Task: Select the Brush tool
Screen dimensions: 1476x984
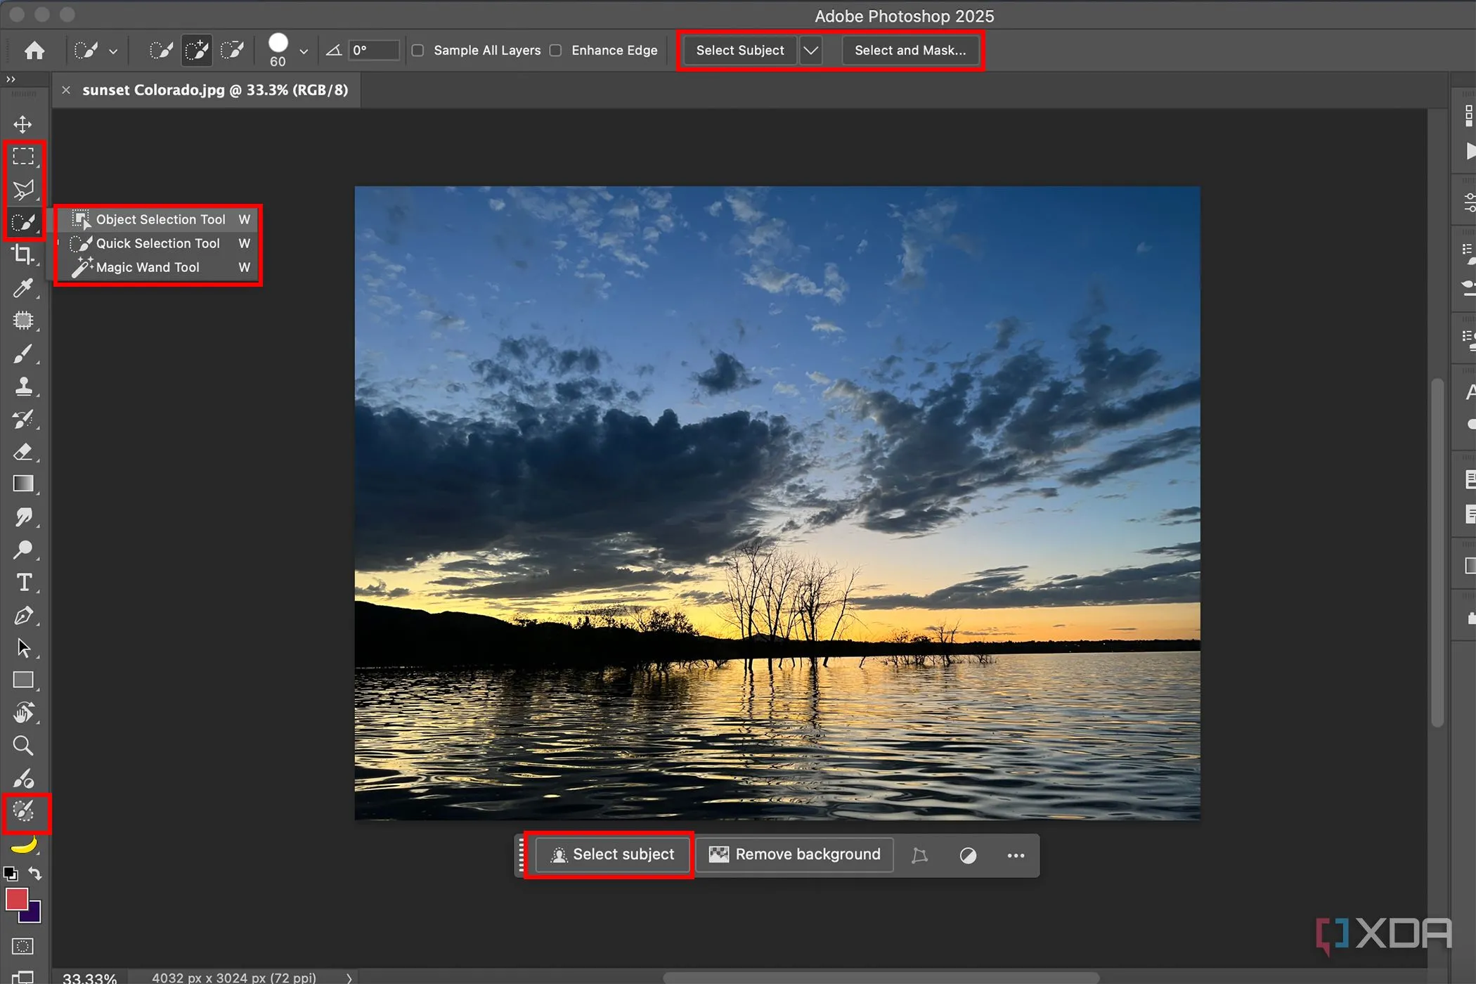Action: pos(23,354)
